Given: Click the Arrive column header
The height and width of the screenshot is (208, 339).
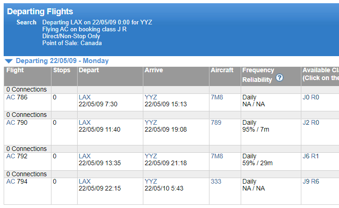Looking at the screenshot, I should [x=154, y=70].
